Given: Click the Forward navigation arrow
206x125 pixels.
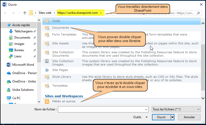Looking at the screenshot, I should coord(13,13).
